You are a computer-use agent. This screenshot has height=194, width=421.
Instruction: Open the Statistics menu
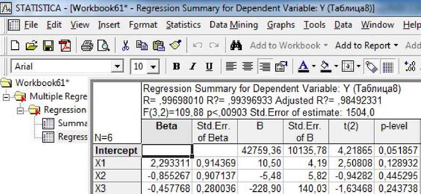184,25
